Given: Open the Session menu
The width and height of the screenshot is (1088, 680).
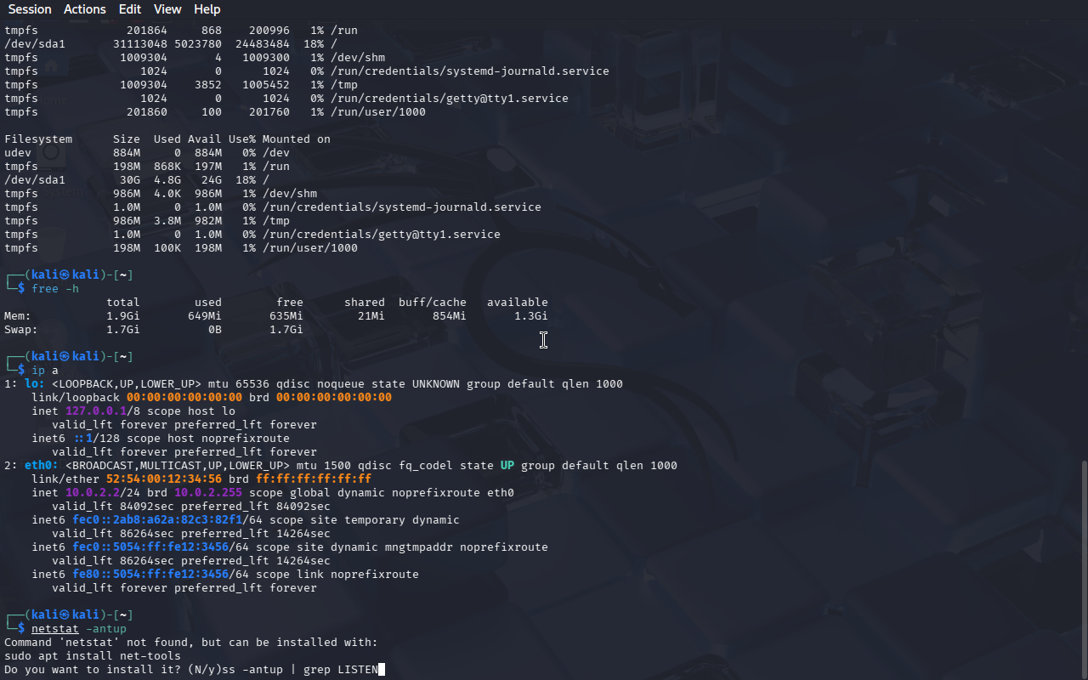Looking at the screenshot, I should 30,9.
